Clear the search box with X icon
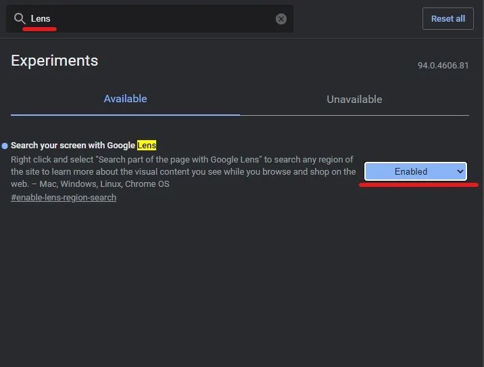484x367 pixels. point(281,19)
